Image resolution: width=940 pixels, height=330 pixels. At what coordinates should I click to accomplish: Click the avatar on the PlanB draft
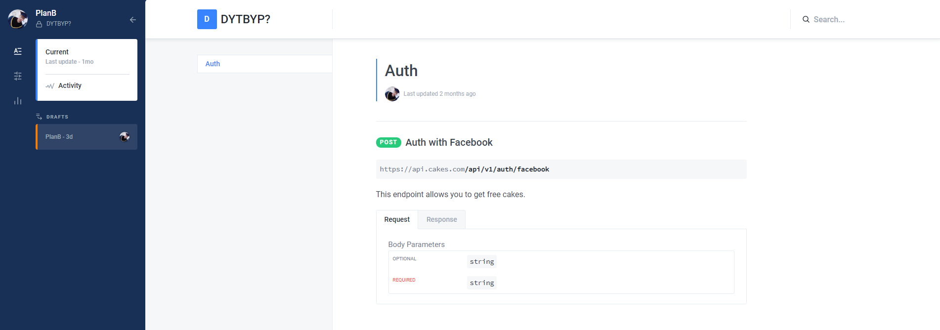coord(125,137)
